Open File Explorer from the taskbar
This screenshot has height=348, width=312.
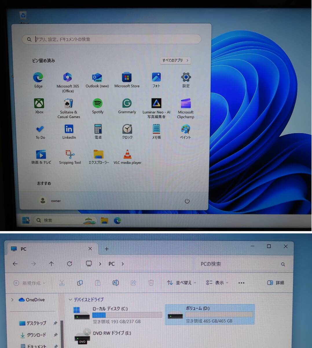click(104, 221)
